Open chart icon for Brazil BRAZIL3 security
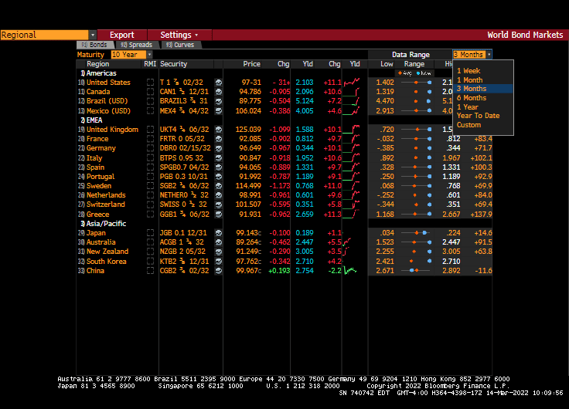Screen dimensions: 569x409 (x=218, y=101)
